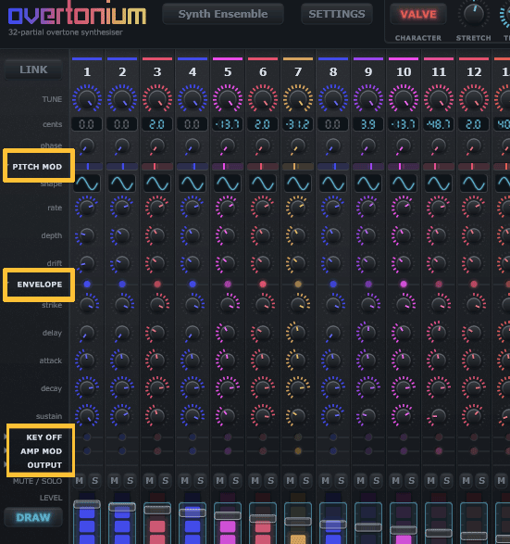The image size is (510, 544).
Task: Select partial number 4 header
Action: tap(193, 71)
